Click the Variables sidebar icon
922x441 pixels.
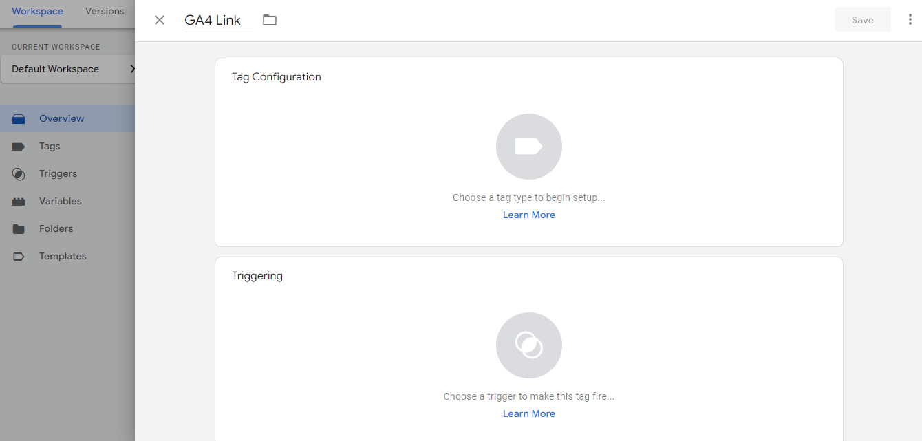[19, 202]
